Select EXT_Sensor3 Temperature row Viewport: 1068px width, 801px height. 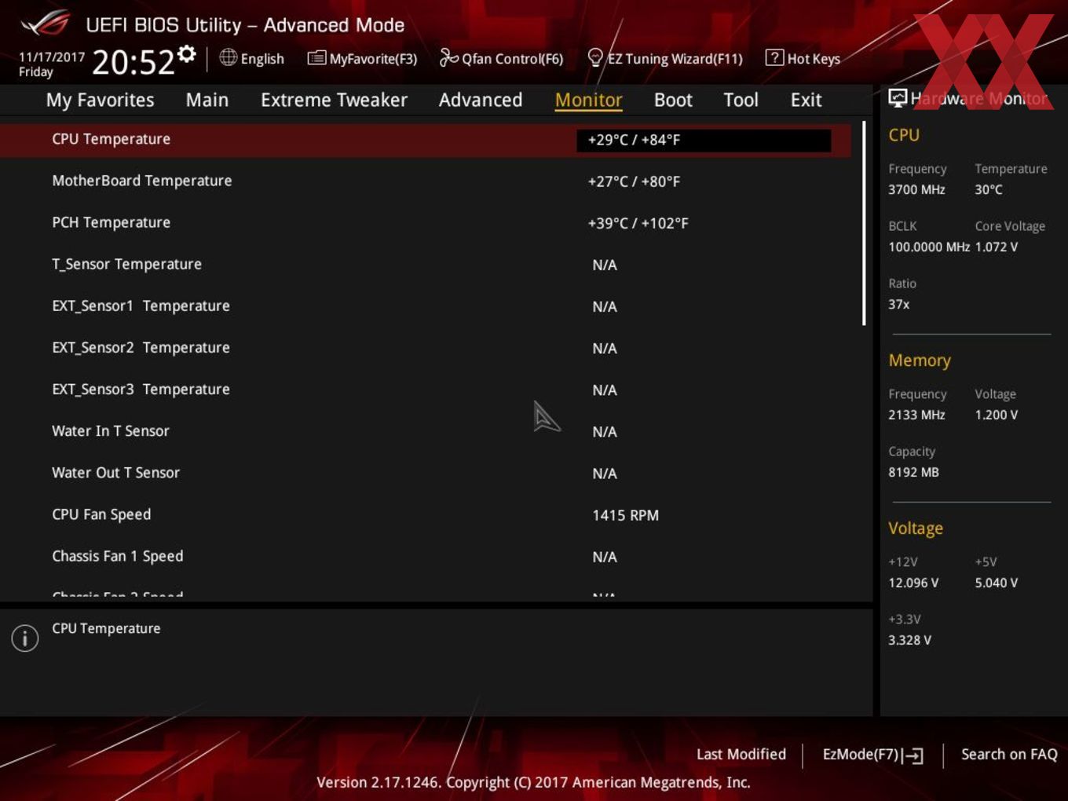coord(425,390)
